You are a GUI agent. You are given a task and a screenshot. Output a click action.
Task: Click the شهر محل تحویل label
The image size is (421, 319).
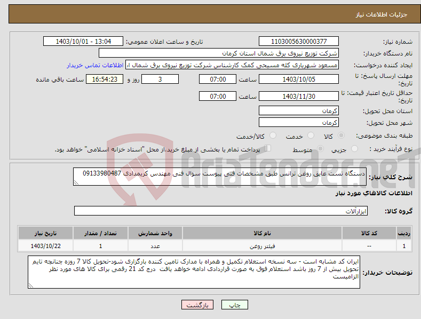(x=390, y=123)
